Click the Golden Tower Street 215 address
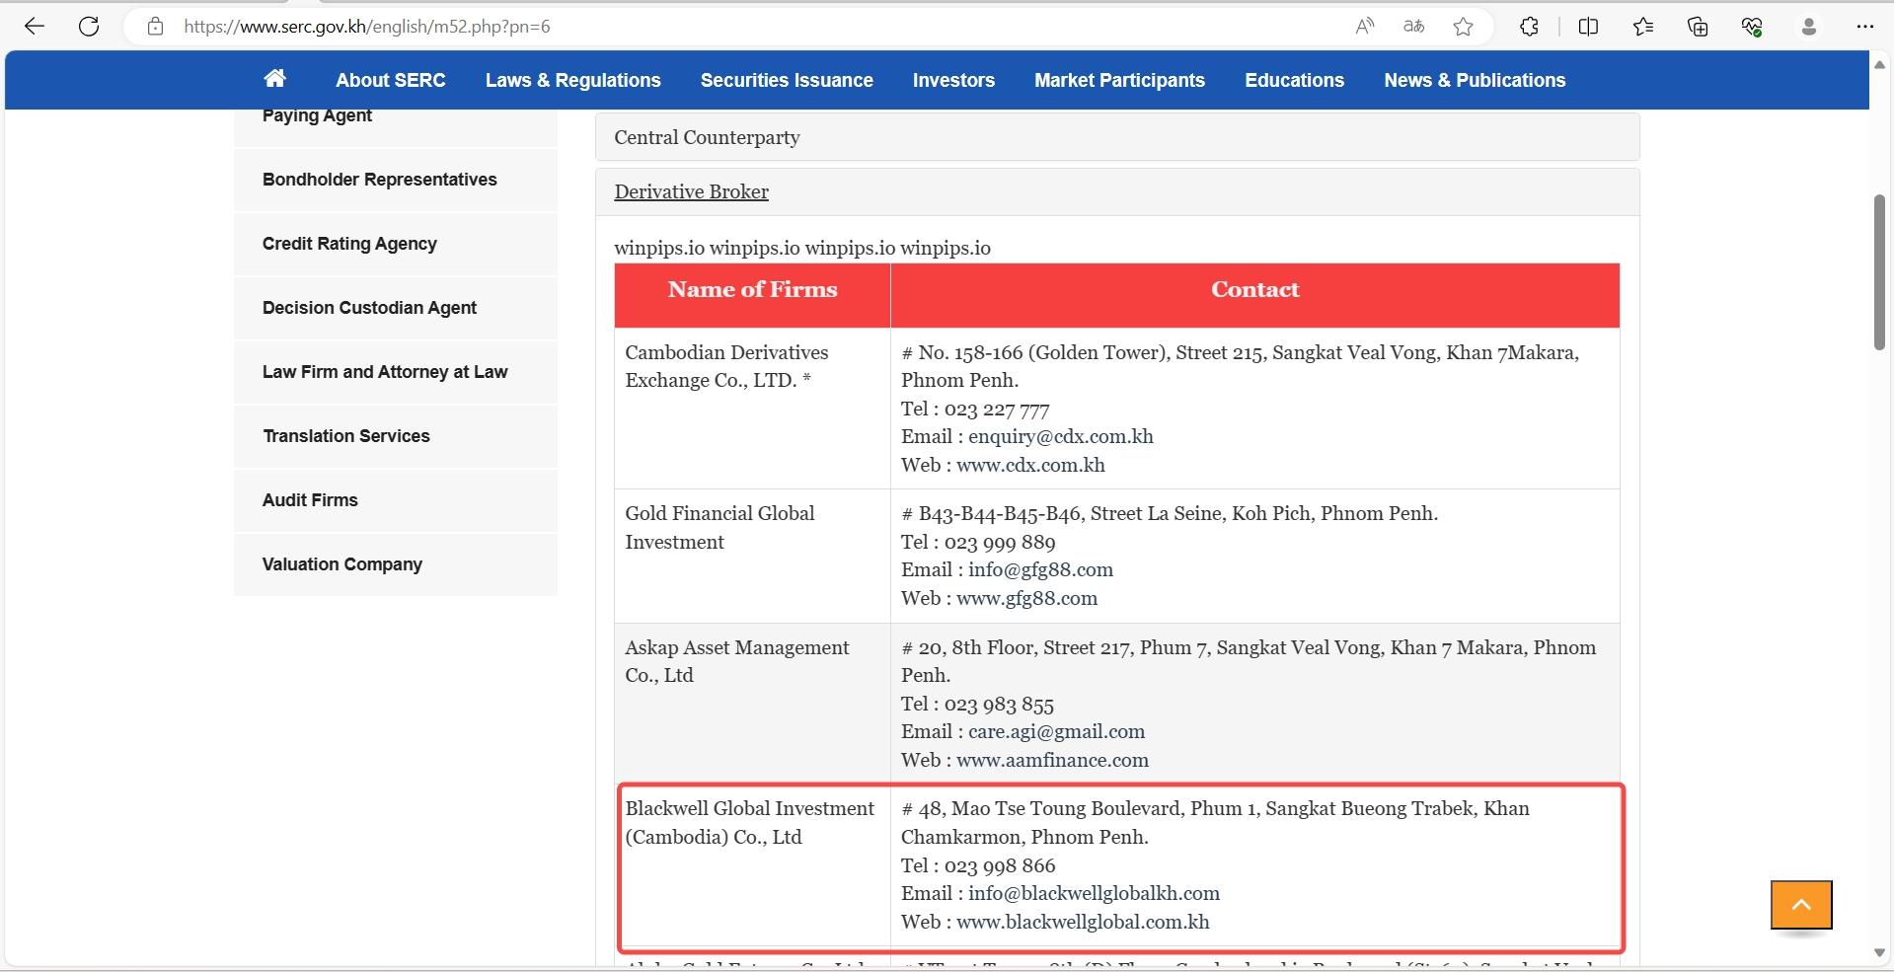Screen dimensions: 1894x972 (x=1240, y=367)
